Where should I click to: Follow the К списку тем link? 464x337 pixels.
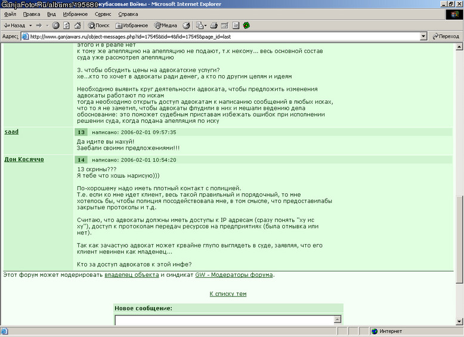[228, 294]
